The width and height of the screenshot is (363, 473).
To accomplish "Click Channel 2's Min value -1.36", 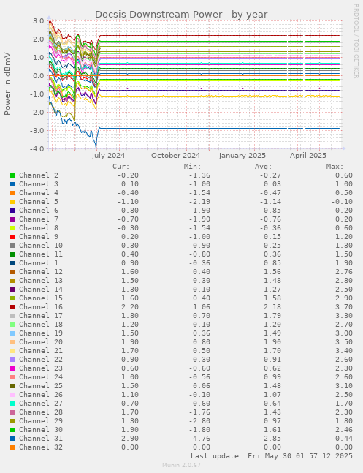I will pyautogui.click(x=199, y=175).
